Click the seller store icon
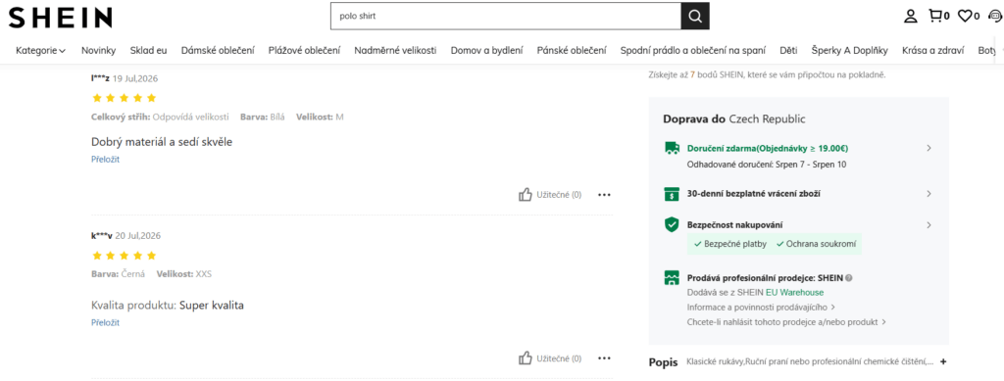This screenshot has width=1004, height=381. pos(672,278)
